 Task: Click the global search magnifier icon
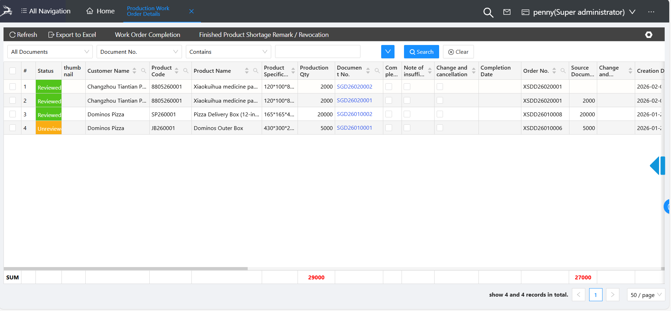[488, 13]
